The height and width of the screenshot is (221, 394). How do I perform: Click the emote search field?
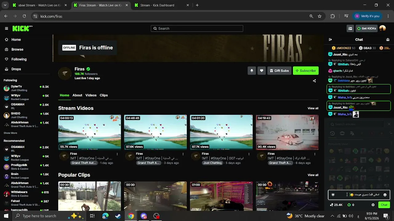(356, 124)
